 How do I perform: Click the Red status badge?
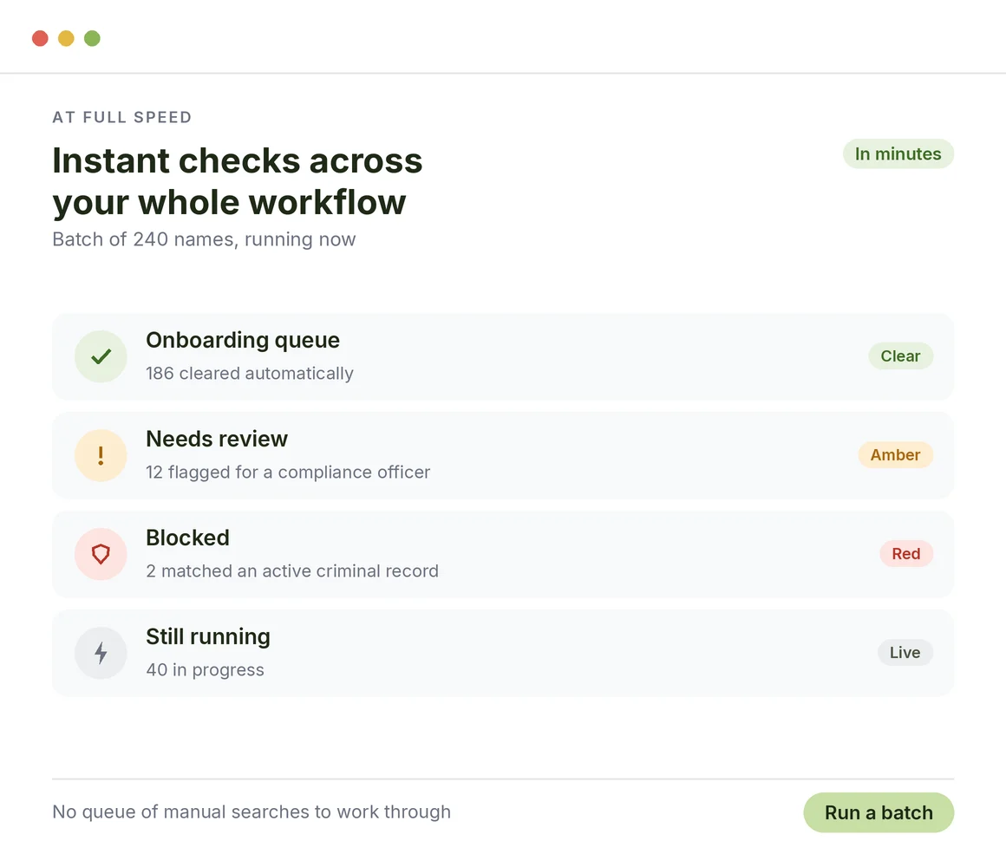[906, 553]
